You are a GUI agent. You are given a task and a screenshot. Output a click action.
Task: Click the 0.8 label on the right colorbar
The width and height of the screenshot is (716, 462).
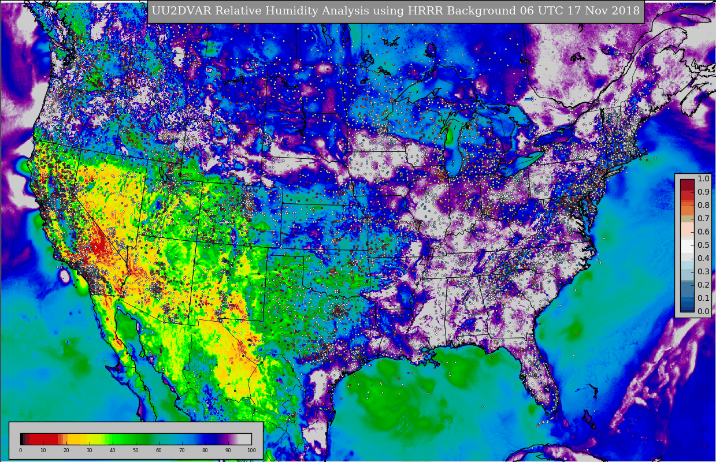pyautogui.click(x=703, y=205)
